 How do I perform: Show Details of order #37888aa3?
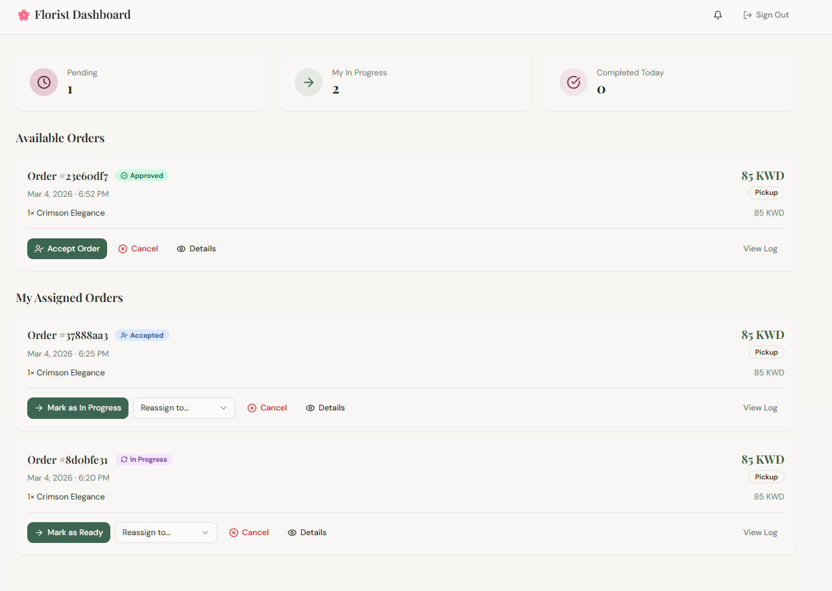[x=325, y=408]
